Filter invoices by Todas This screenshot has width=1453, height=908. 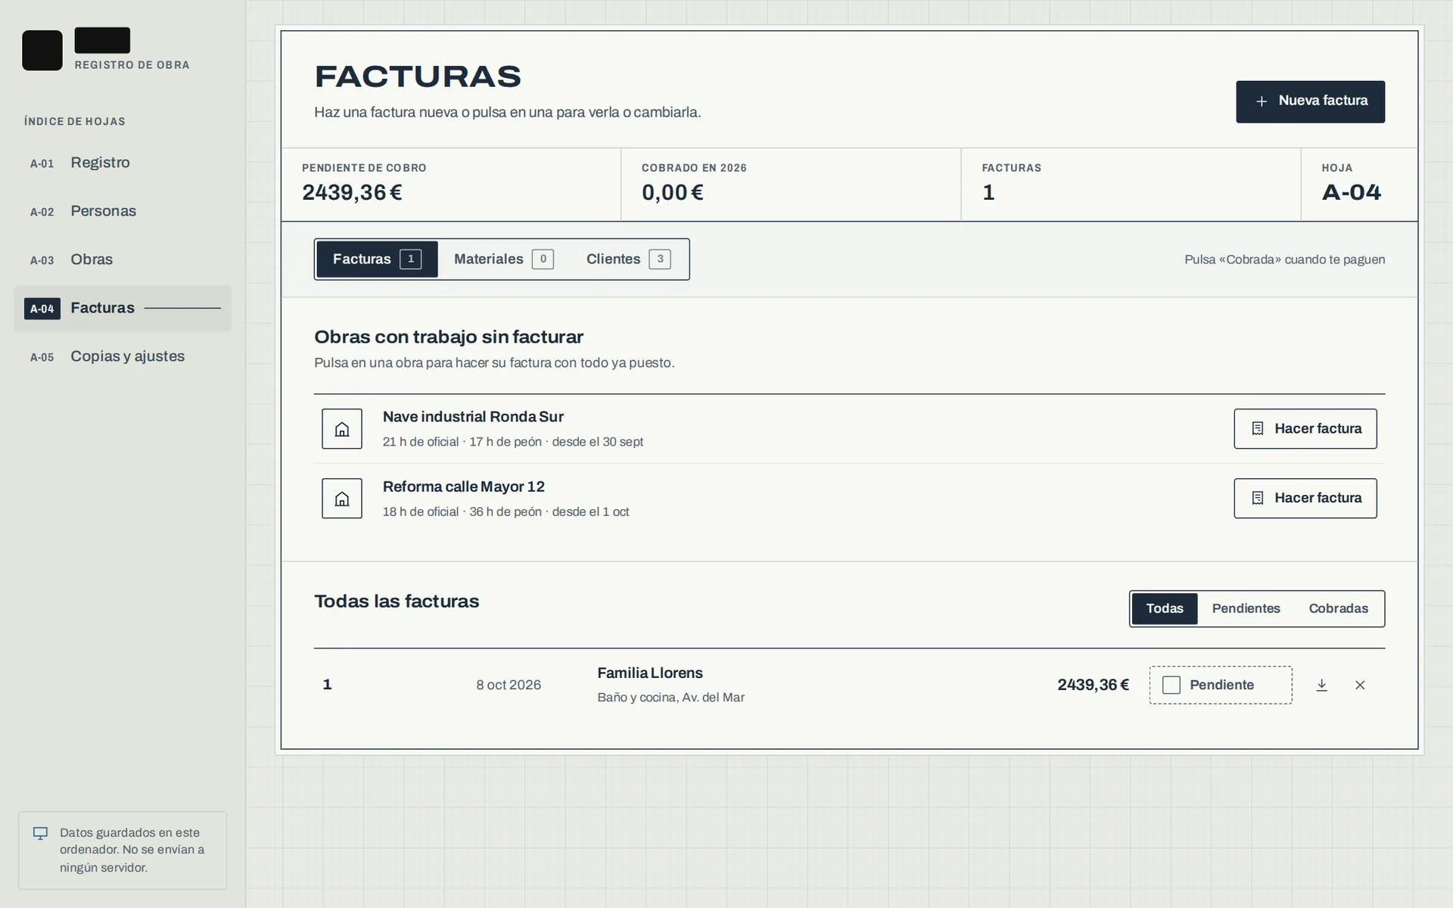pos(1164,608)
